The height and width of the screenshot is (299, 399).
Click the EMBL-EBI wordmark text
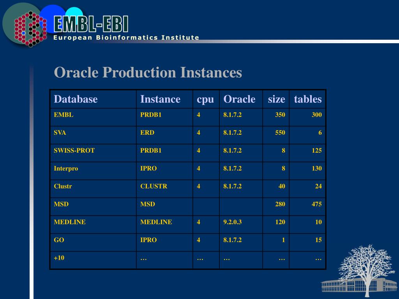pyautogui.click(x=91, y=24)
